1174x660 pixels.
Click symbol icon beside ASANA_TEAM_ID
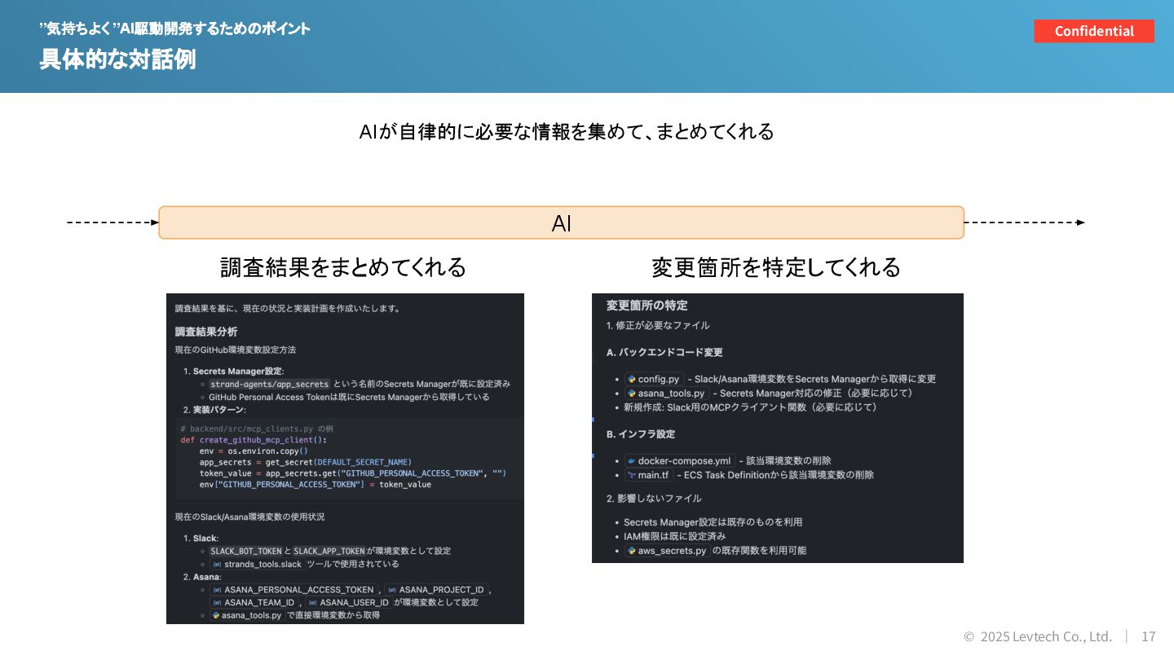point(217,602)
